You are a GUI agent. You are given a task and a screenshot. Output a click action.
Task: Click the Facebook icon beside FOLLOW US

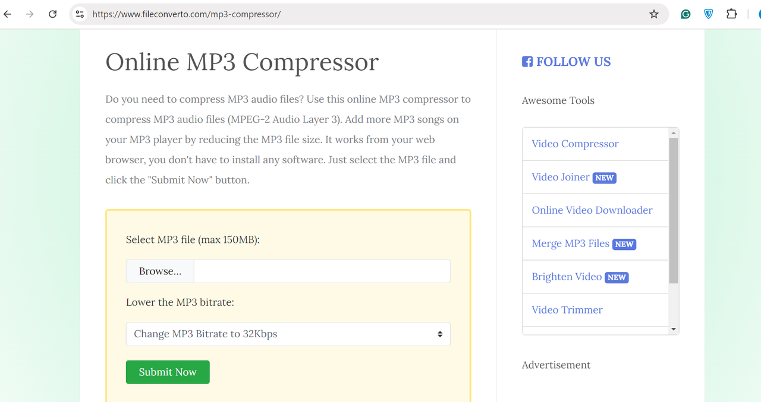pos(527,62)
